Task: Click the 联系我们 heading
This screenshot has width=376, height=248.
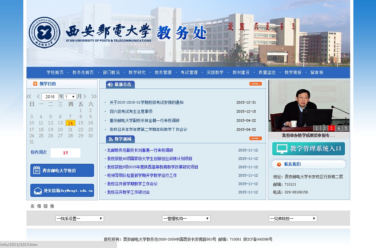Action: [x=292, y=164]
